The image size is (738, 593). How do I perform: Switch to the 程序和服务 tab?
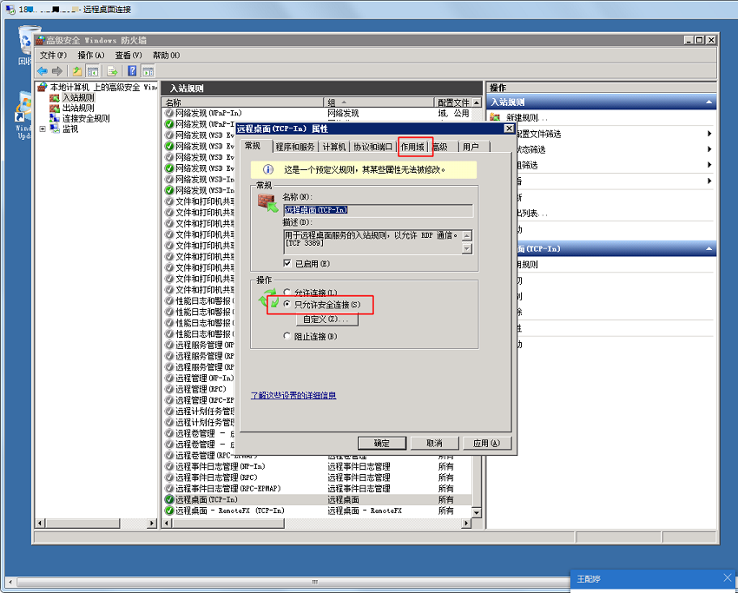click(295, 147)
